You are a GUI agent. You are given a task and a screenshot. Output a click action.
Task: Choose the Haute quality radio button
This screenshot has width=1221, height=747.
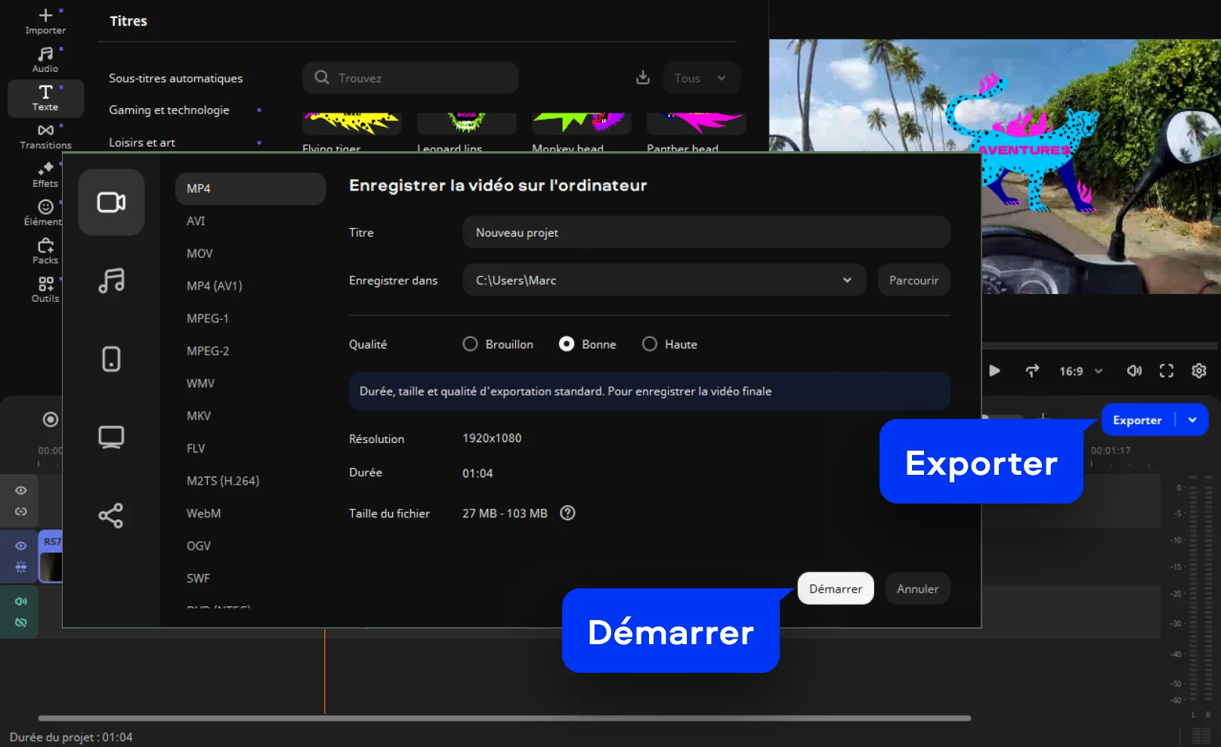pos(649,344)
